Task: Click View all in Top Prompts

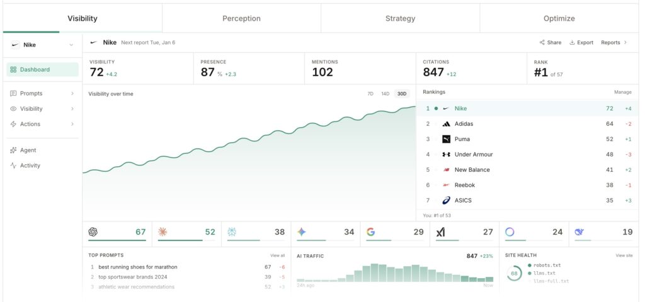Action: [x=277, y=255]
